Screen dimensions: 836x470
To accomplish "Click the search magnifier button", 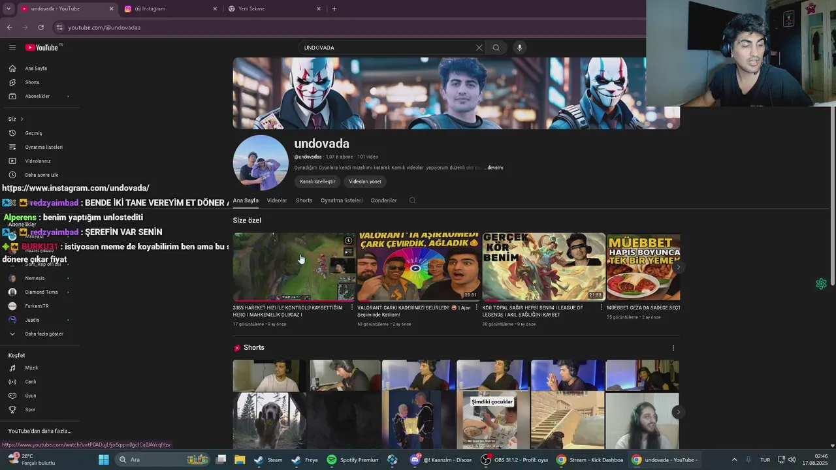I will 496,48.
